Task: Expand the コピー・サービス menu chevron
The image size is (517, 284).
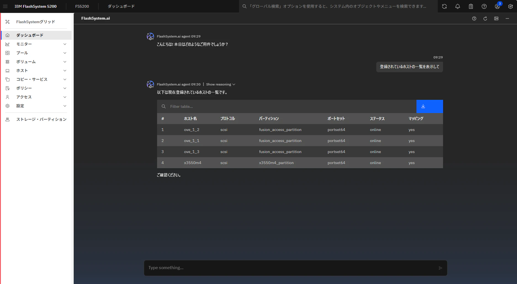Action: click(65, 79)
